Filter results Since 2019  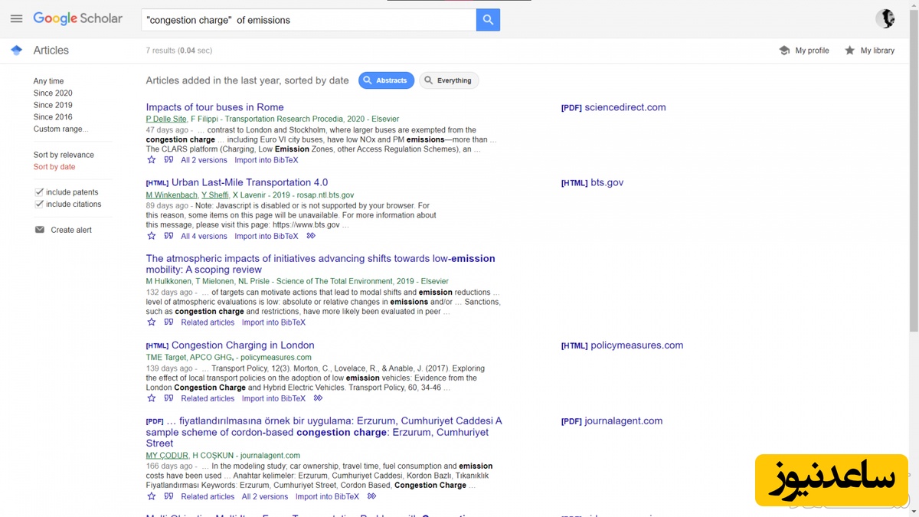tap(53, 105)
